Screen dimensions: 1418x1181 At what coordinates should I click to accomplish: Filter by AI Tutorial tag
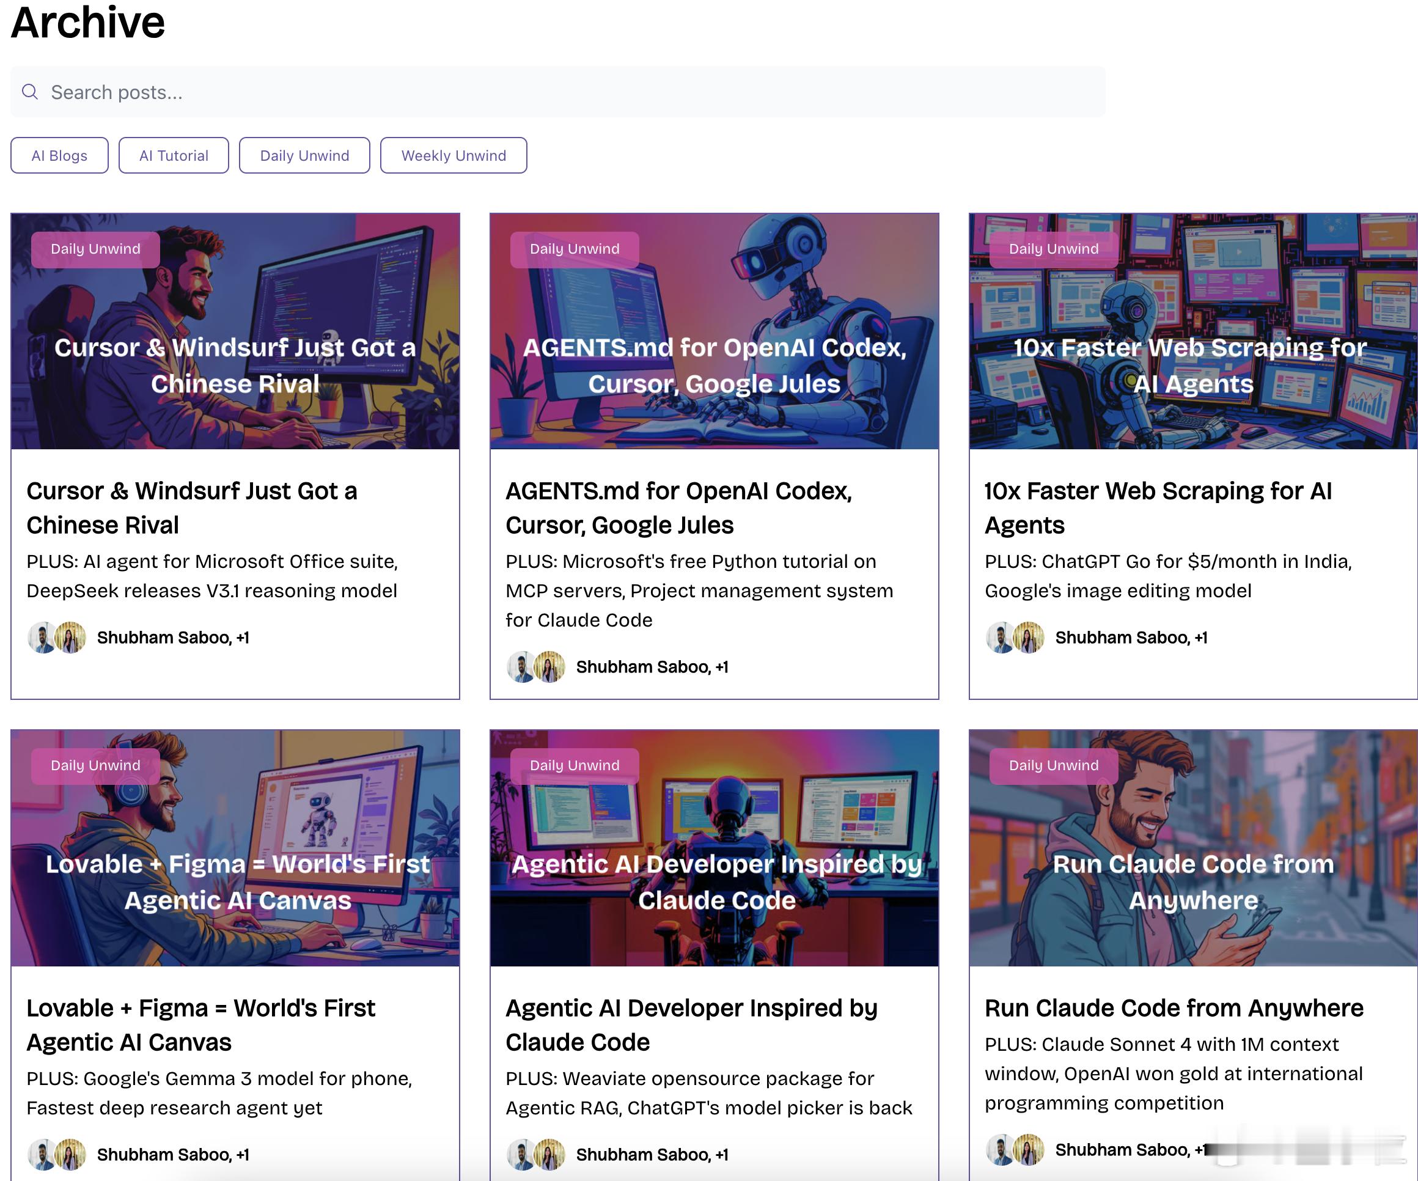(174, 155)
